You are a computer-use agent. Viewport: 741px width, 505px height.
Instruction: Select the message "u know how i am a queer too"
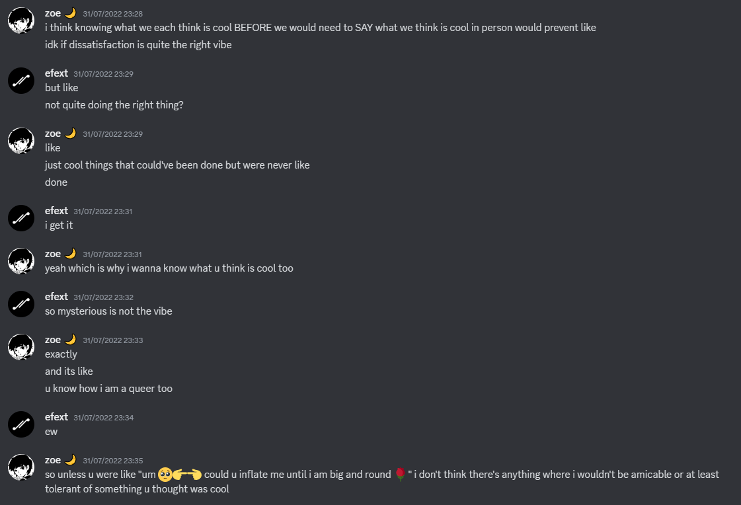coord(108,388)
